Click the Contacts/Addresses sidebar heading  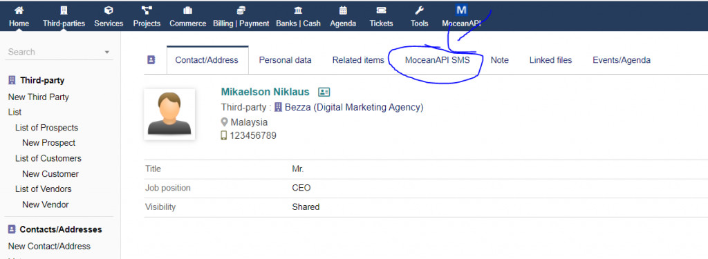[61, 229]
